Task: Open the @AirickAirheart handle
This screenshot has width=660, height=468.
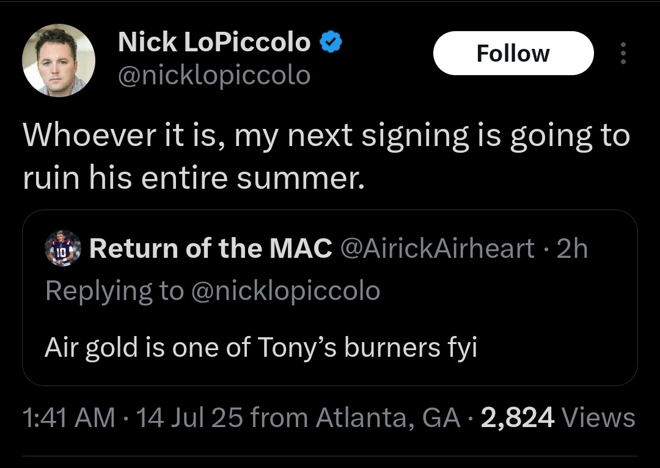Action: click(438, 249)
